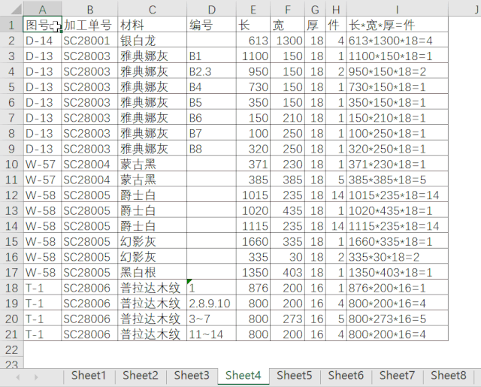Click header cell 加工单号
481x387 pixels.
tap(89, 25)
